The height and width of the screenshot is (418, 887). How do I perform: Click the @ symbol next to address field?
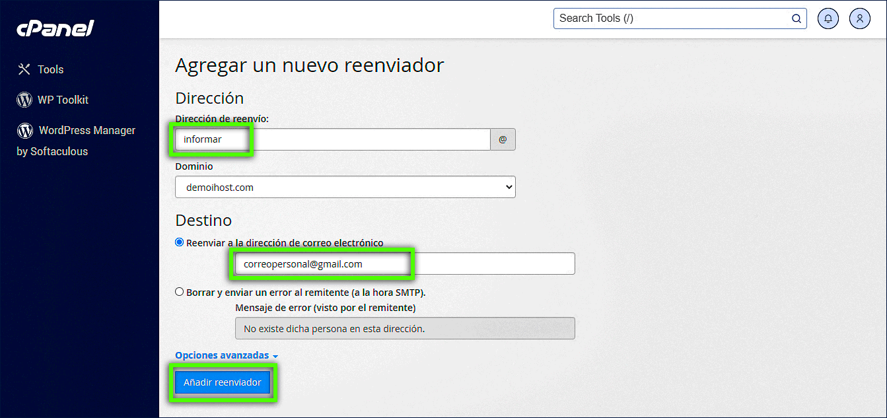(x=503, y=139)
